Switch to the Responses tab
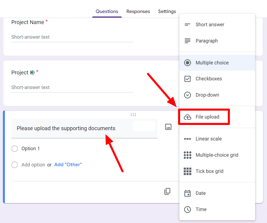This screenshot has height=223, width=267. [x=138, y=11]
